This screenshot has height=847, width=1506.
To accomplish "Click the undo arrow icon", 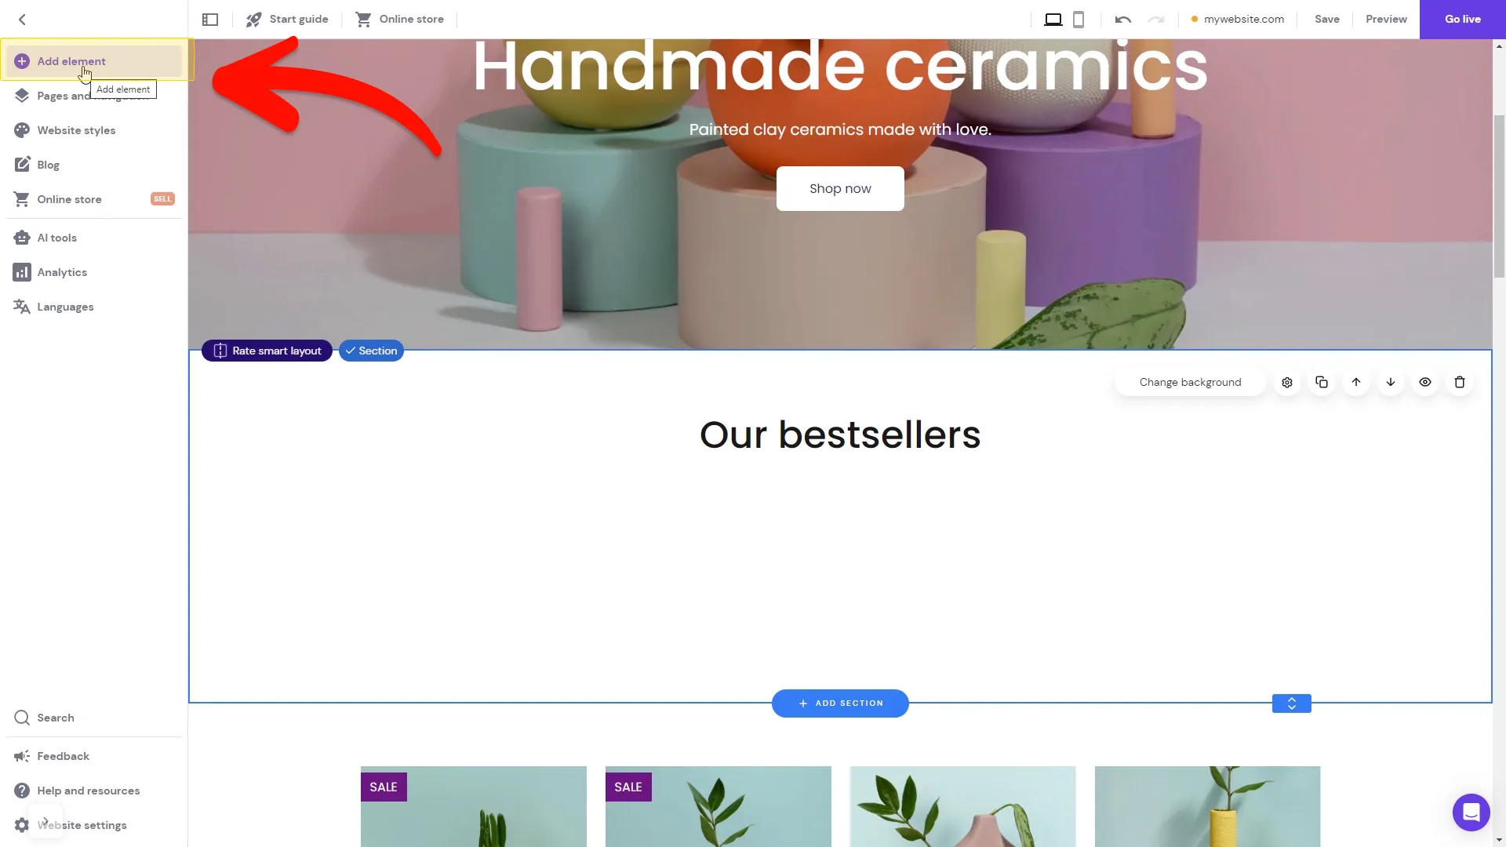I will click(x=1122, y=19).
